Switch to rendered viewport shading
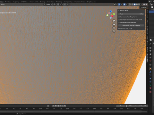 139,4
